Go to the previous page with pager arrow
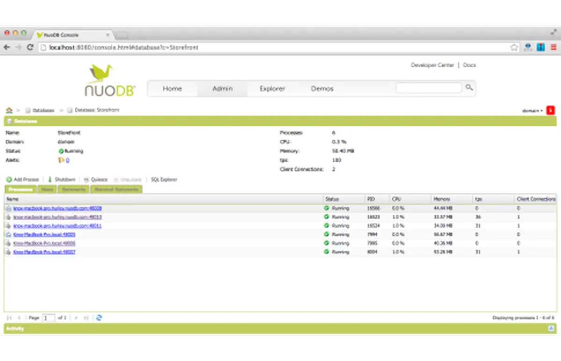 click(x=19, y=318)
